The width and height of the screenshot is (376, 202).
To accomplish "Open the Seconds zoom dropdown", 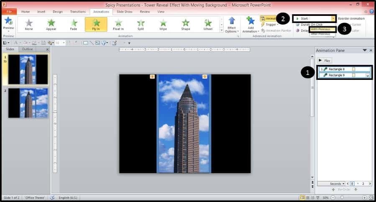I will [337, 184].
